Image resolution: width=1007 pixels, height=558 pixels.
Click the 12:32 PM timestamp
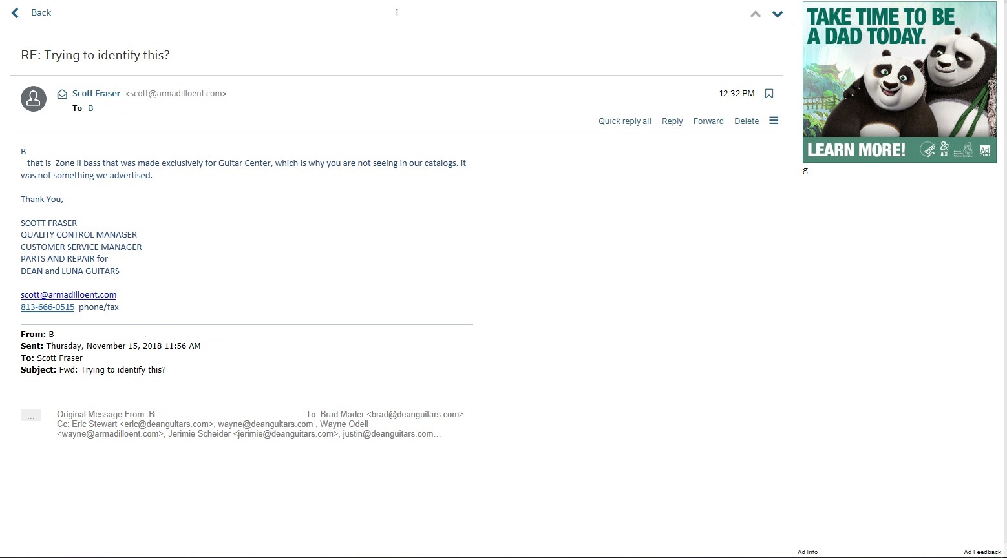tap(737, 94)
